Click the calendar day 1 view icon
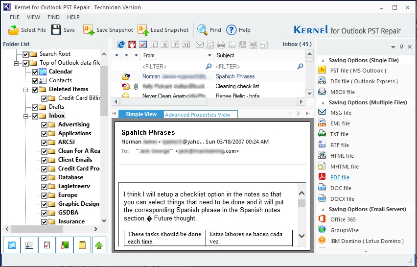Image resolution: width=417 pixels, height=267 pixels. click(154, 45)
